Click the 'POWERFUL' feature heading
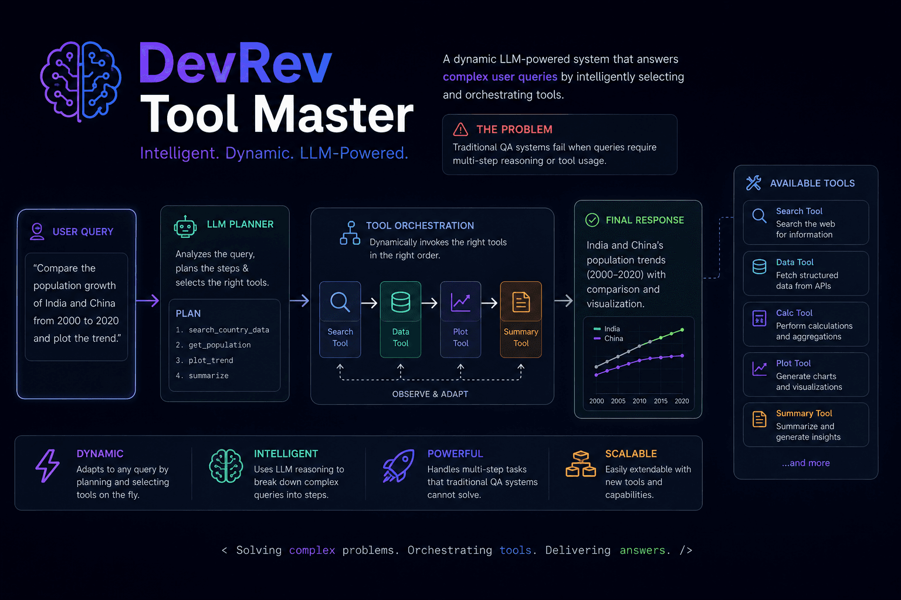 [x=455, y=454]
